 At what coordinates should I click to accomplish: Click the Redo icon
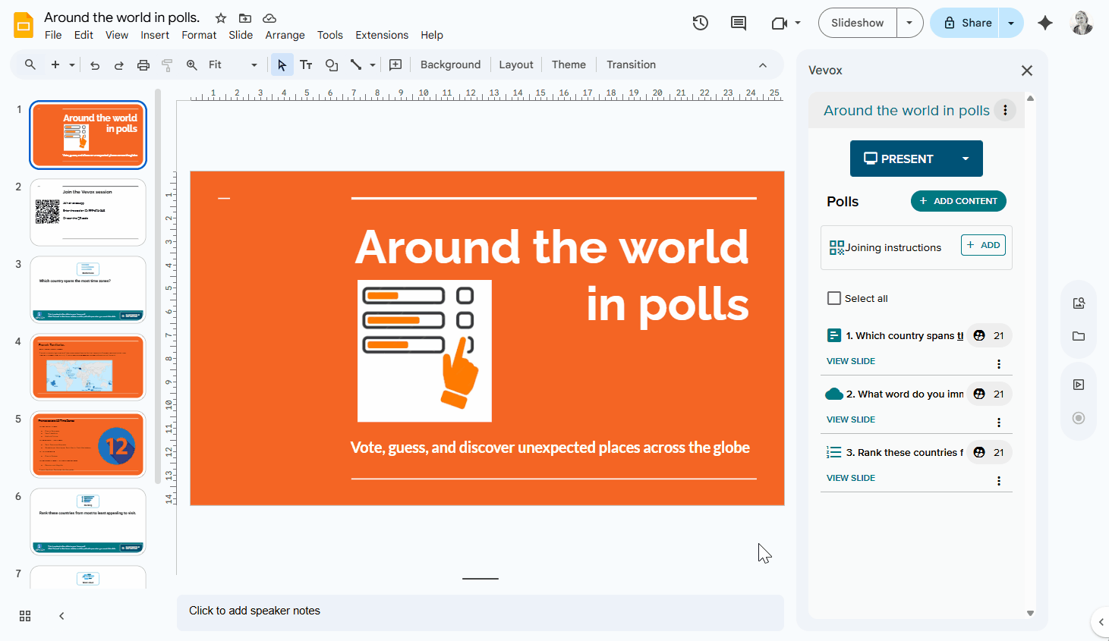pos(119,64)
